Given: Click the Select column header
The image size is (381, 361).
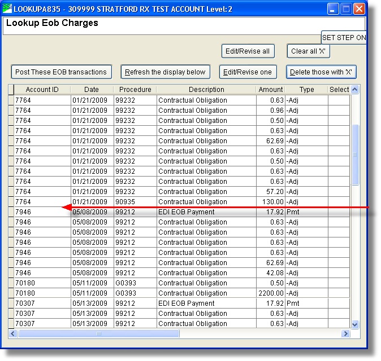Looking at the screenshot, I should (339, 90).
